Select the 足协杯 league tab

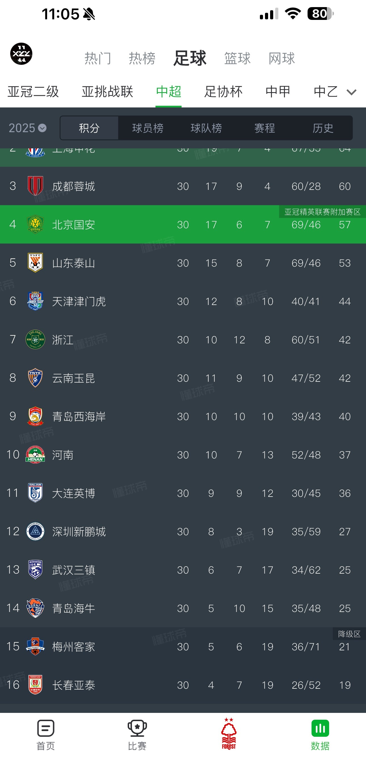click(x=223, y=92)
